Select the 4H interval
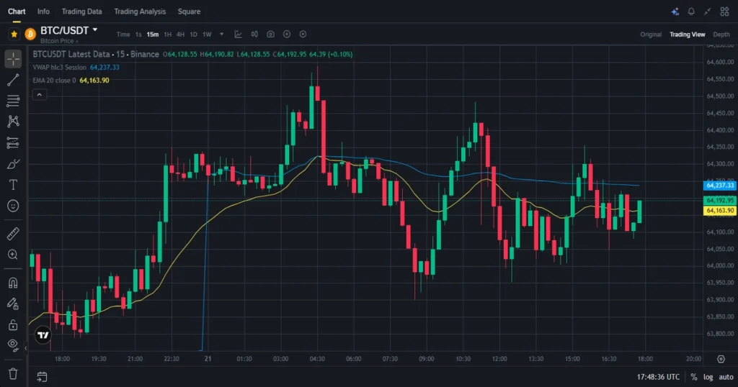738x387 pixels. 180,35
